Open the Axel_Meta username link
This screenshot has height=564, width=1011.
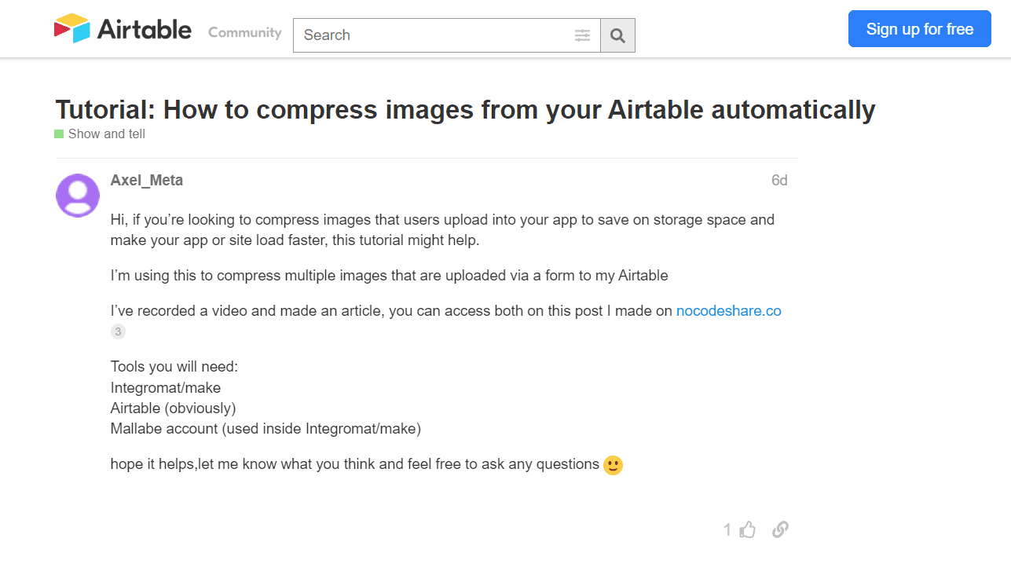pyautogui.click(x=147, y=180)
